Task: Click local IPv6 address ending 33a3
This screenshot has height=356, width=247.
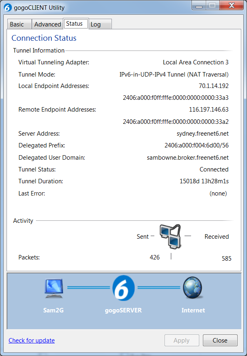Action: (x=176, y=98)
